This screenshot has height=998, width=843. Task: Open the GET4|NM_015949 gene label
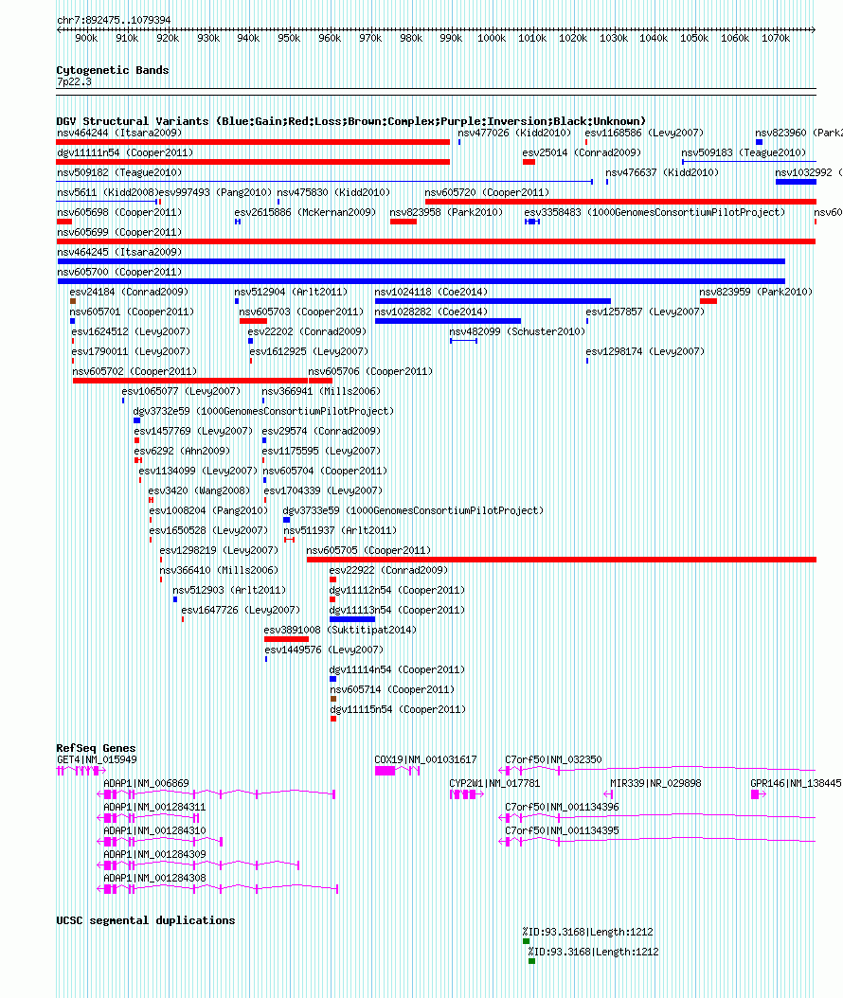(97, 760)
